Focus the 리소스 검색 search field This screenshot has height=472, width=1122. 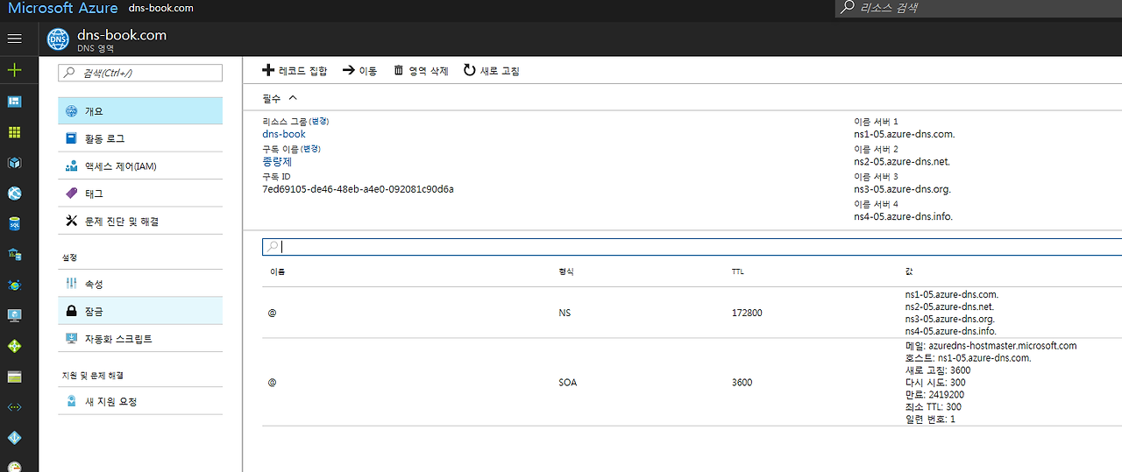(x=978, y=8)
